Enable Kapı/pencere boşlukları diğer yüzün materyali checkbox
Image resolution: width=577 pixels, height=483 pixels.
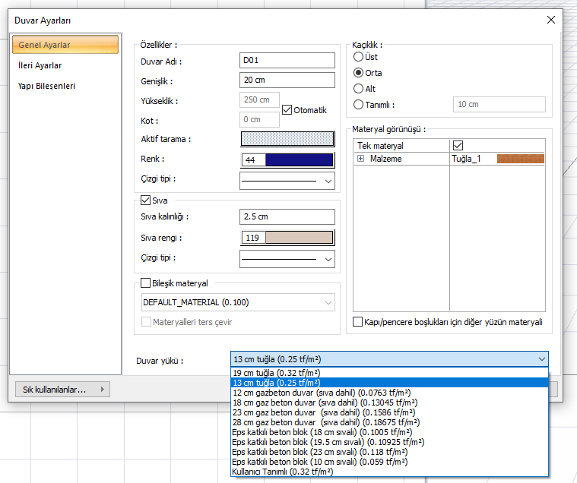(358, 322)
